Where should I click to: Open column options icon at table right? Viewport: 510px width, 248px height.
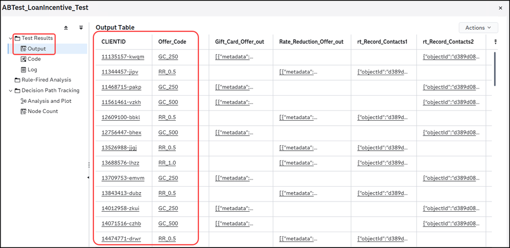[496, 41]
